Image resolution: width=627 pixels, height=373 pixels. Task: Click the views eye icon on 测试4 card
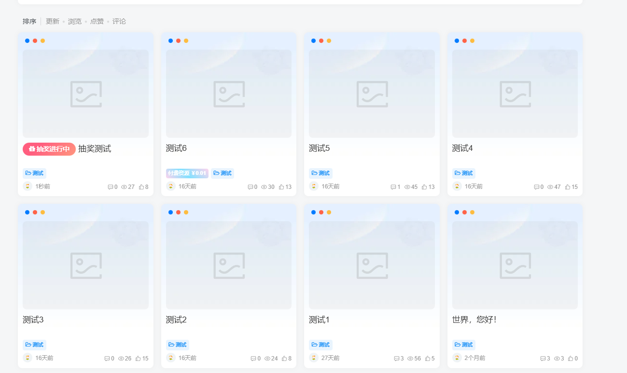click(x=550, y=187)
